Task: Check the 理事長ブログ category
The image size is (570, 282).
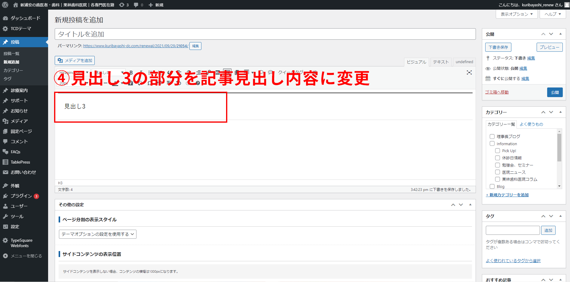Action: [492, 136]
